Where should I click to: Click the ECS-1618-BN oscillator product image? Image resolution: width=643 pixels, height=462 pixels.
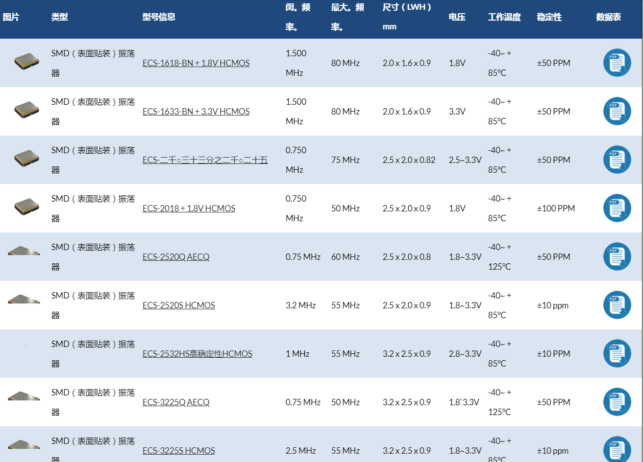pyautogui.click(x=26, y=61)
